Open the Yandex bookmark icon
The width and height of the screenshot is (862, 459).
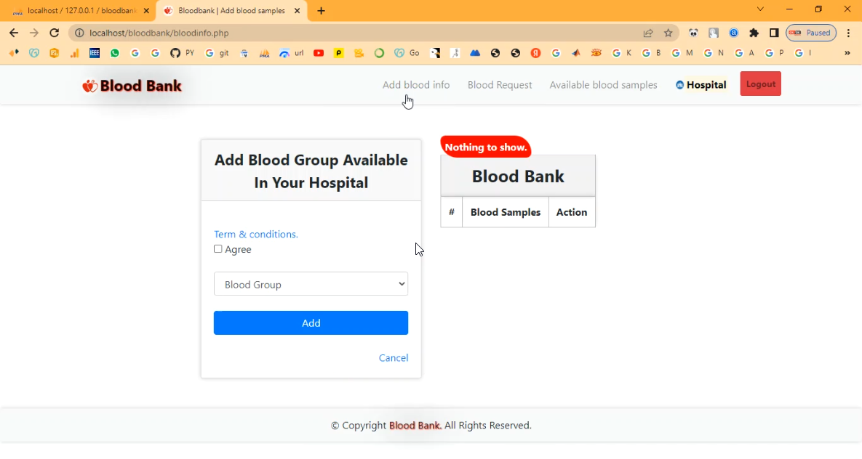pyautogui.click(x=535, y=53)
